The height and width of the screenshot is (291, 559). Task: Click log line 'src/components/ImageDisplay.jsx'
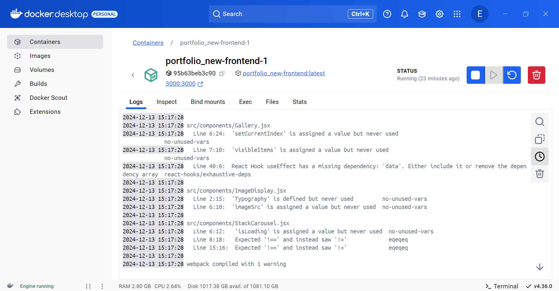tap(236, 191)
